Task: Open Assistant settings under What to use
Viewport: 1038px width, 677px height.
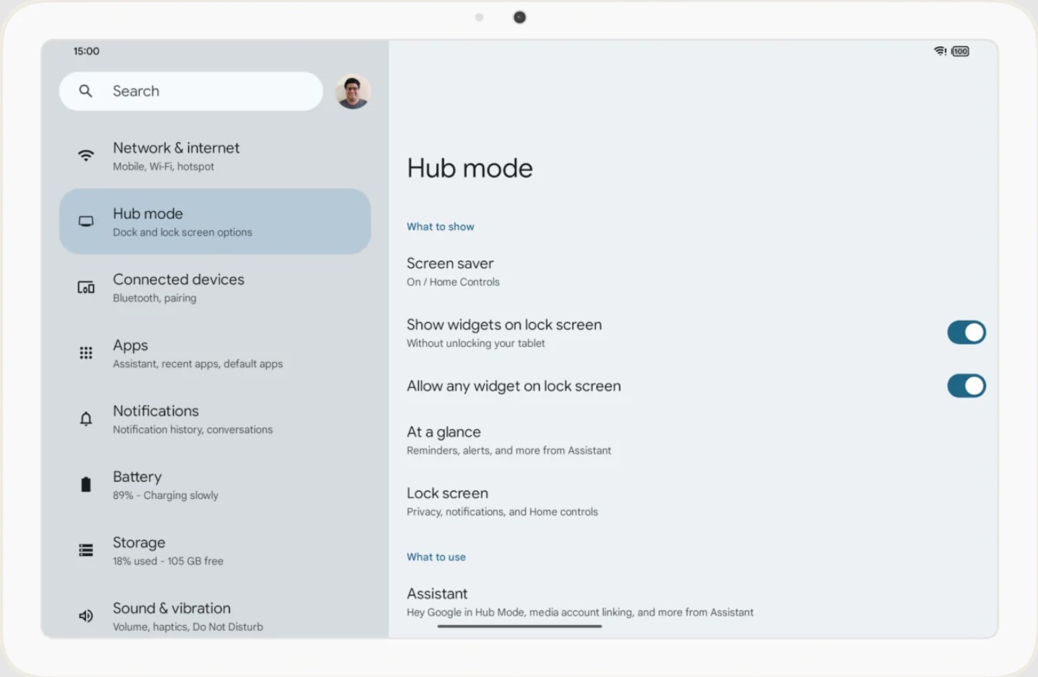Action: click(x=579, y=602)
